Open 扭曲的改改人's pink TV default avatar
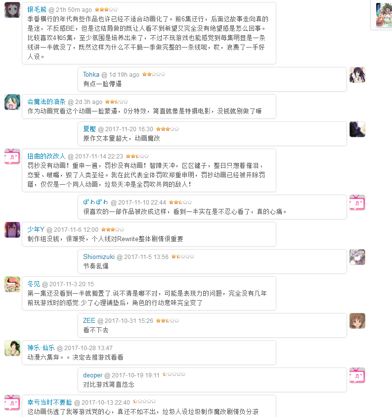 (12, 156)
